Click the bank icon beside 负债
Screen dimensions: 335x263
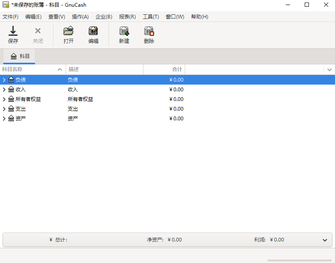point(11,80)
